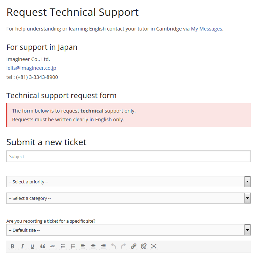Remove link using the unlink icon
Viewport: 255px width, 263px height.
(143, 247)
